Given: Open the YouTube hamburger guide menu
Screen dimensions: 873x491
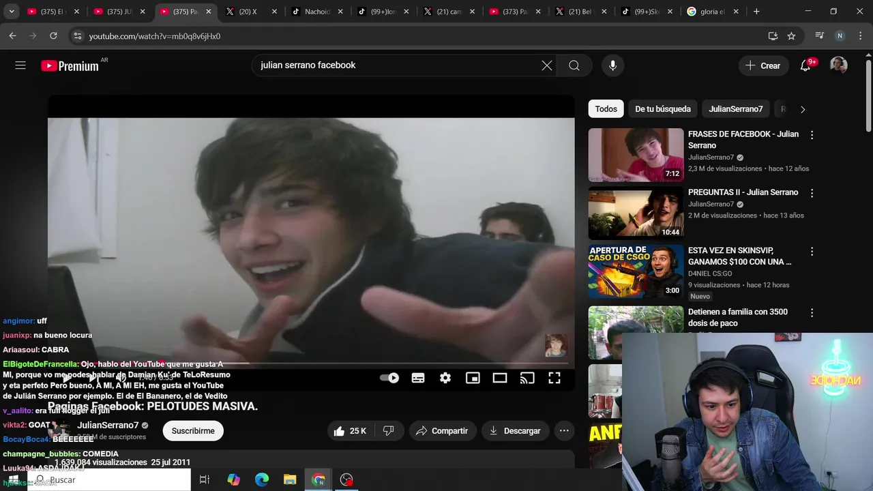Looking at the screenshot, I should [20, 65].
